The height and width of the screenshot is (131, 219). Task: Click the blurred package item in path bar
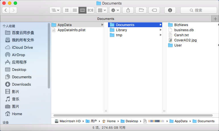click(154, 121)
